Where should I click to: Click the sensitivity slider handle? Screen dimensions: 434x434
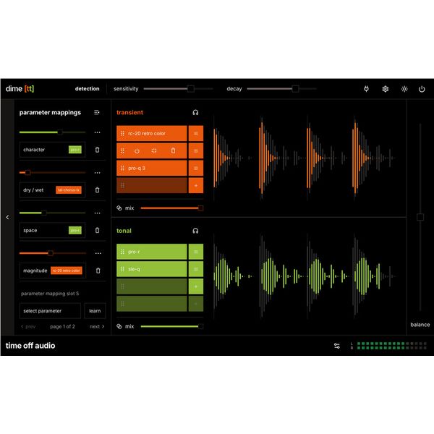point(190,89)
